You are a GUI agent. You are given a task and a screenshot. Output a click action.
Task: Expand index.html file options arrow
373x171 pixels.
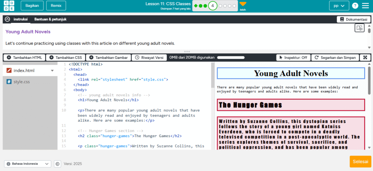52,71
